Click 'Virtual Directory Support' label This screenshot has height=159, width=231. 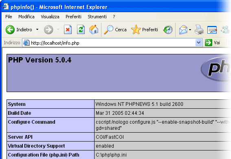(36, 146)
